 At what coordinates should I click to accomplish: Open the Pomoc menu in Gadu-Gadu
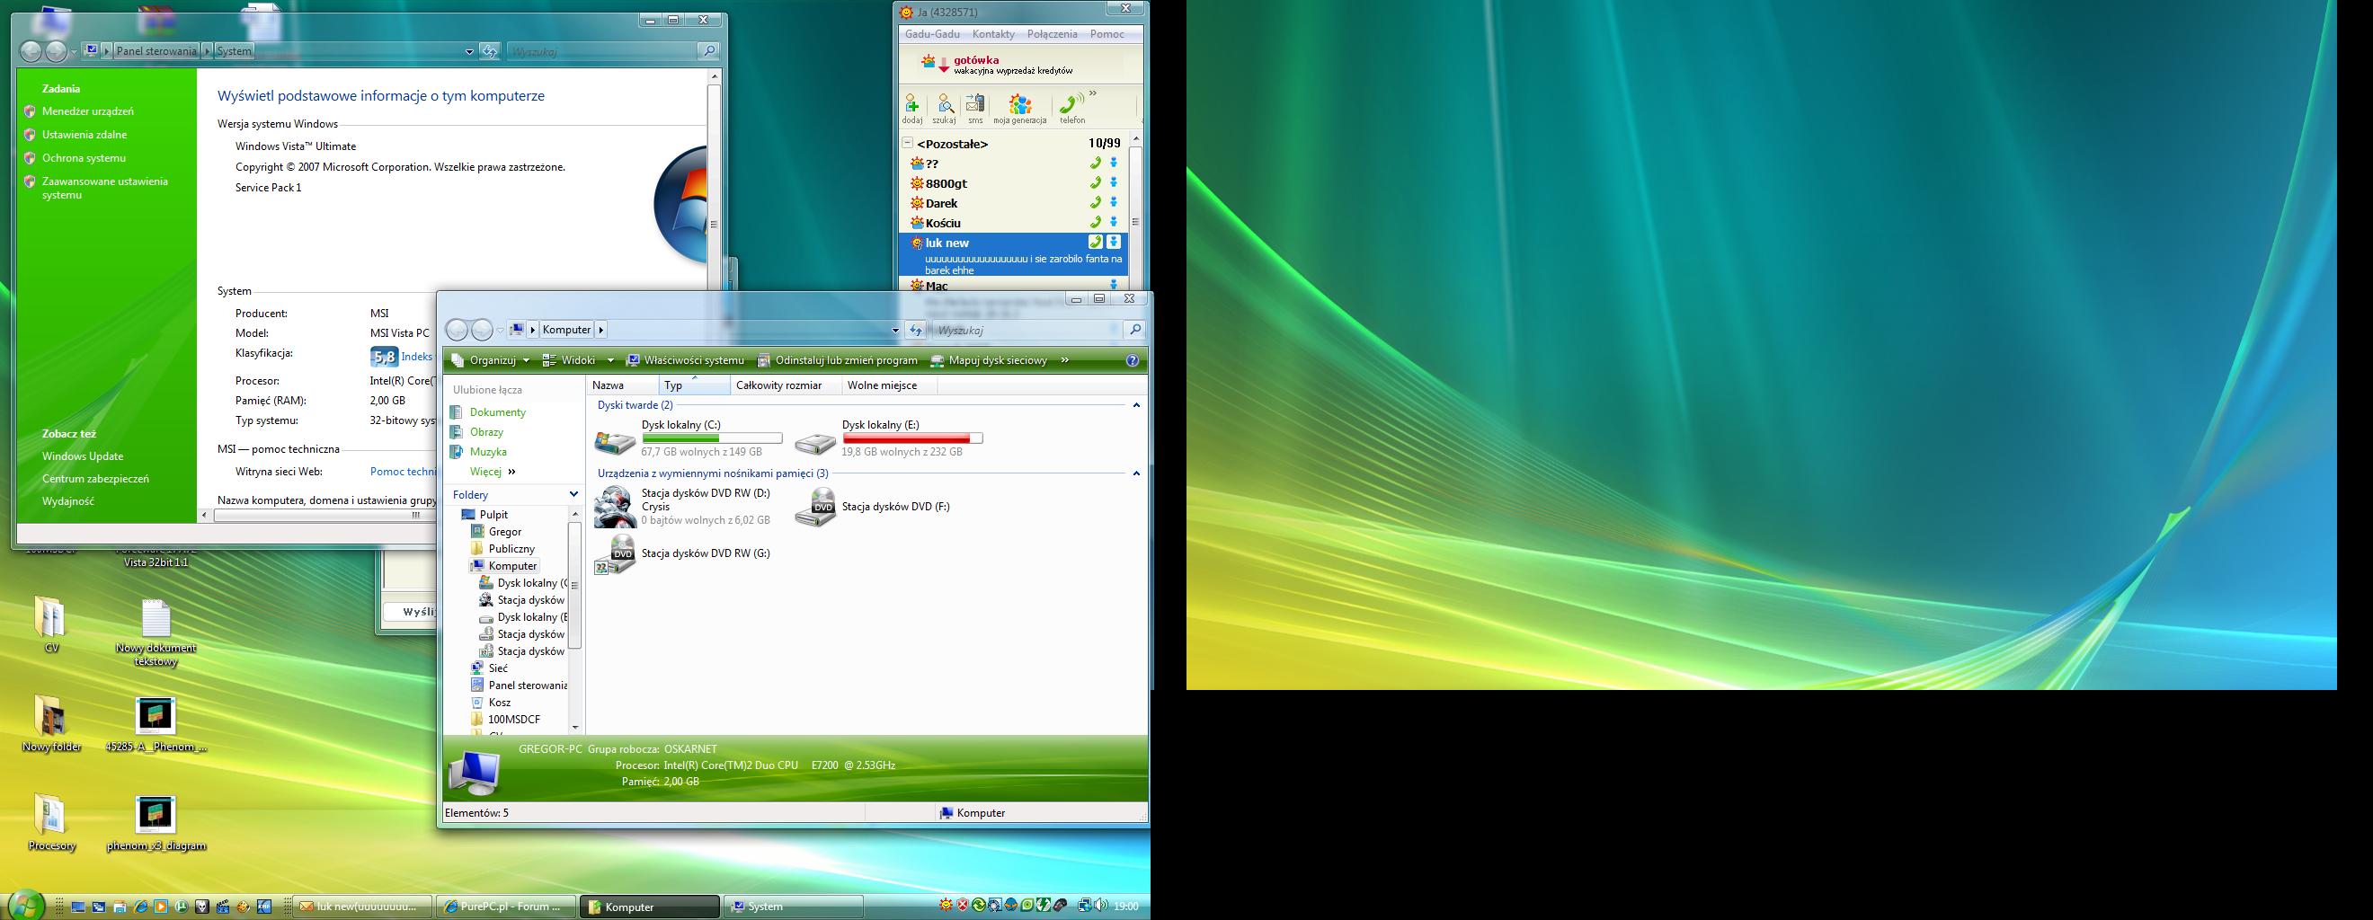point(1107,34)
